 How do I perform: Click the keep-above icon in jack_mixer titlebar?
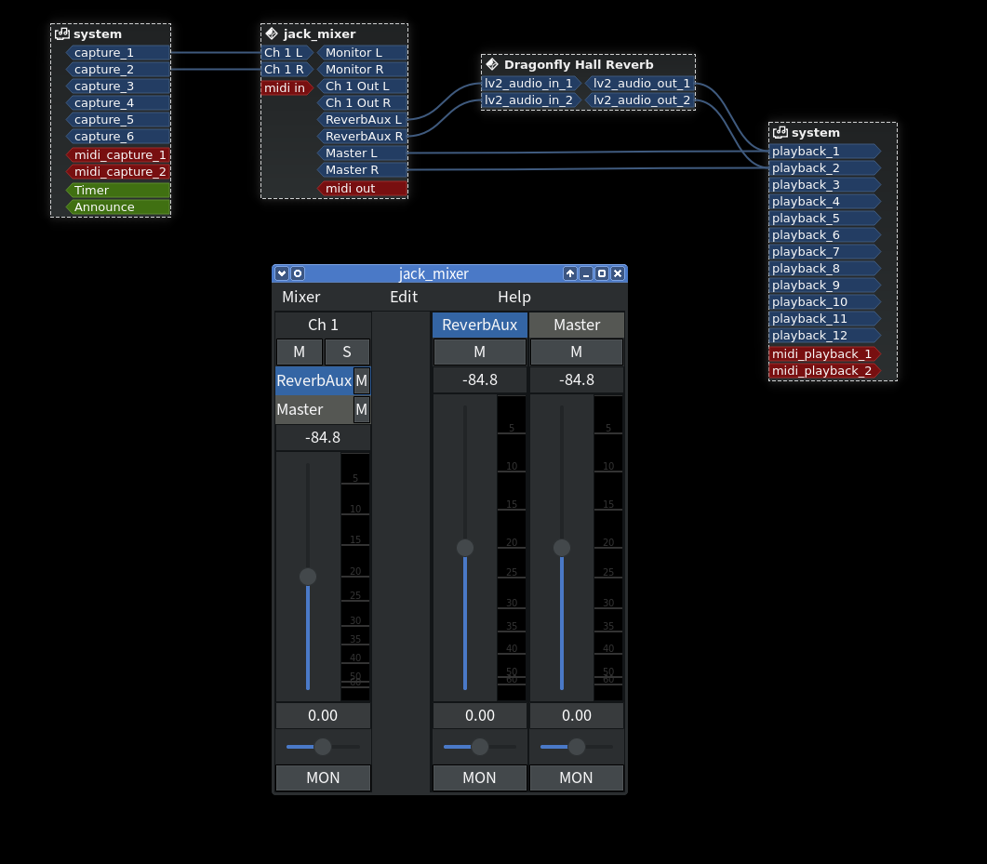coord(569,273)
